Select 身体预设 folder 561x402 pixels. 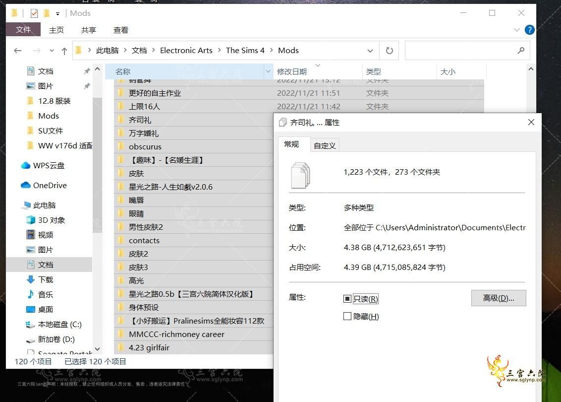[143, 307]
